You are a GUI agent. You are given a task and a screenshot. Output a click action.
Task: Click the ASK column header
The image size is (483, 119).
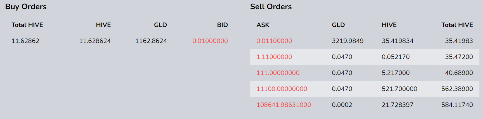[x=263, y=25]
